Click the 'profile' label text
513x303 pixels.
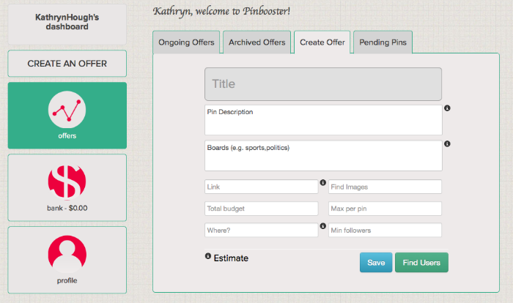point(67,280)
